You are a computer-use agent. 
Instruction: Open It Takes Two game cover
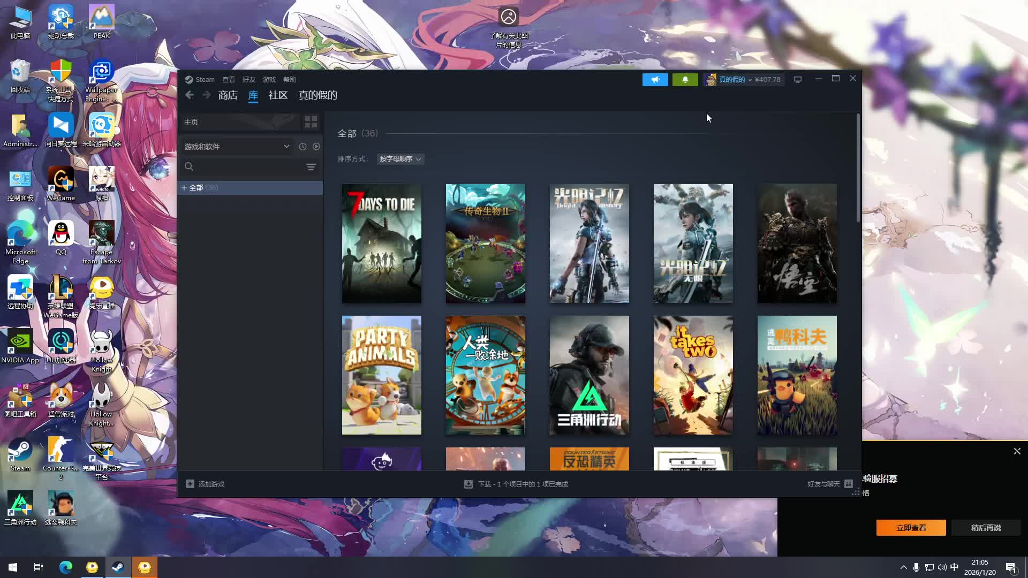693,375
